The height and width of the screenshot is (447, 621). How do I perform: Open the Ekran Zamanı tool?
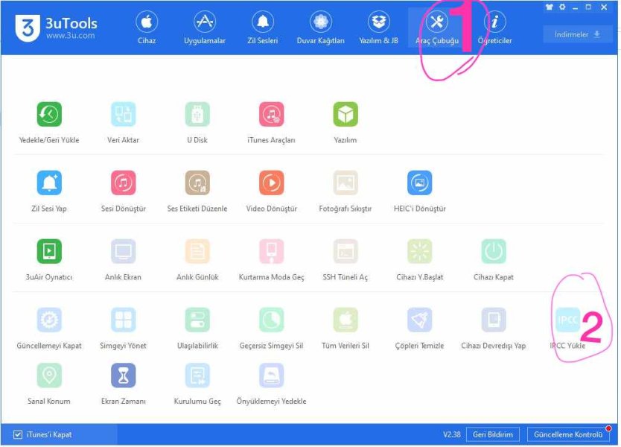click(x=123, y=375)
